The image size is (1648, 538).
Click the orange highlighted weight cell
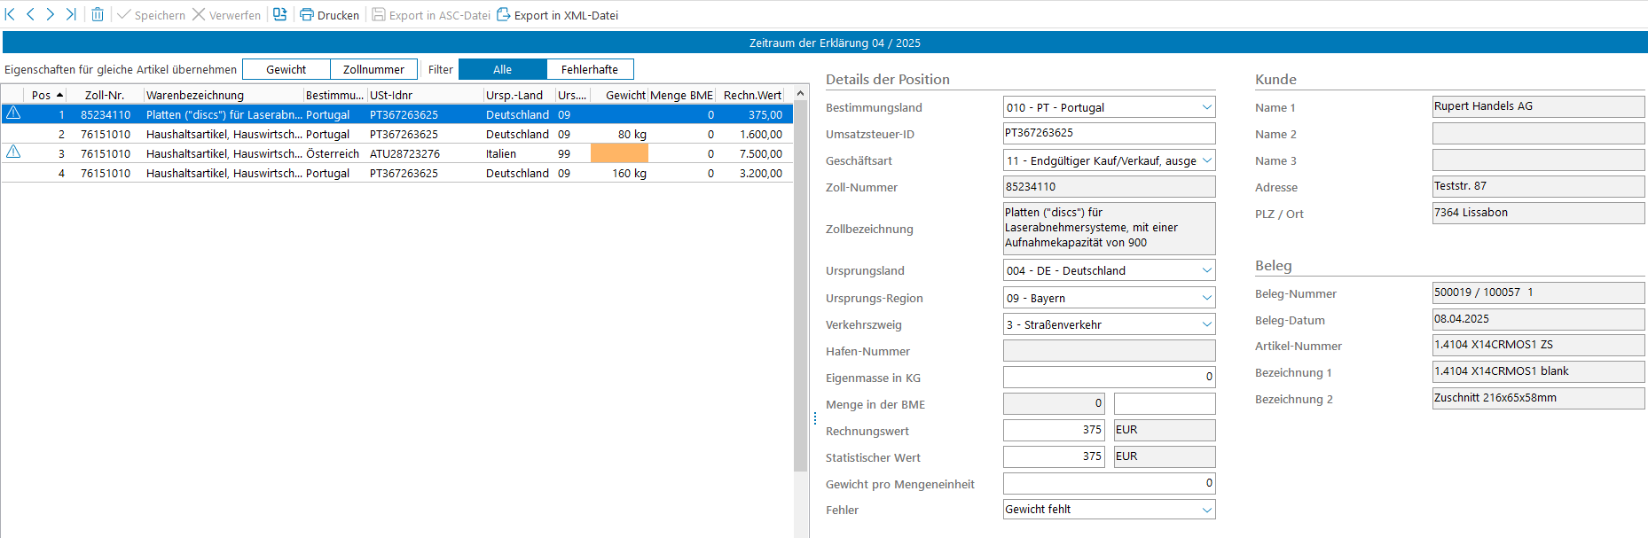[x=618, y=153]
